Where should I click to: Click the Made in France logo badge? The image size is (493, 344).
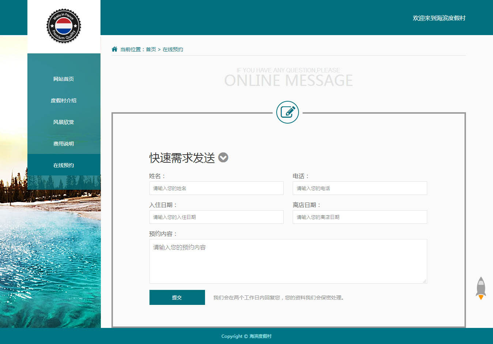coord(64,26)
